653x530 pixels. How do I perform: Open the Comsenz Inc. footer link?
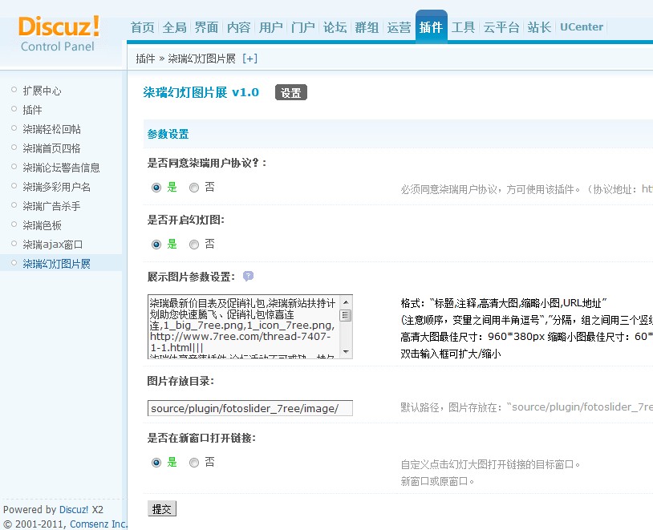(x=99, y=524)
